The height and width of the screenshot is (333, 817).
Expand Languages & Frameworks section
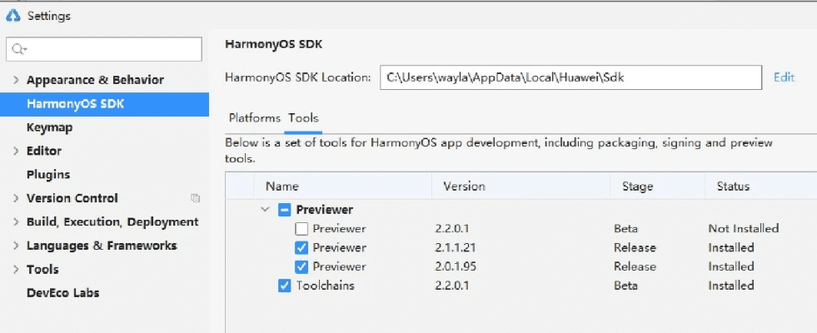pyautogui.click(x=16, y=246)
